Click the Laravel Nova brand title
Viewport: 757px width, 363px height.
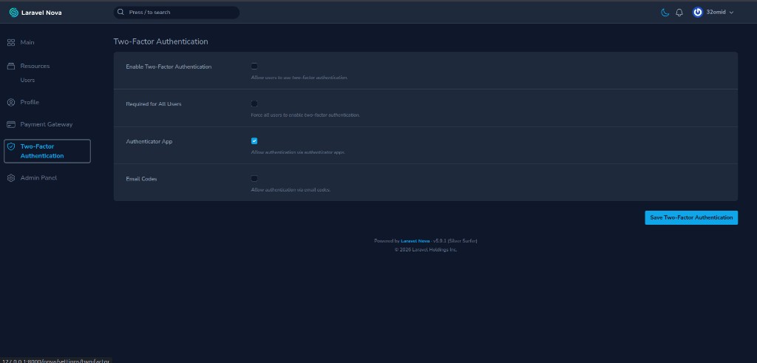click(x=41, y=13)
